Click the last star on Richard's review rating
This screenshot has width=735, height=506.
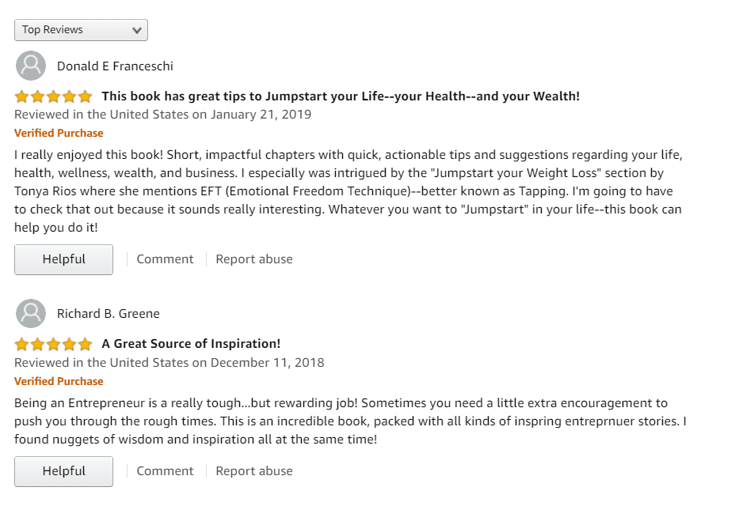click(x=85, y=344)
